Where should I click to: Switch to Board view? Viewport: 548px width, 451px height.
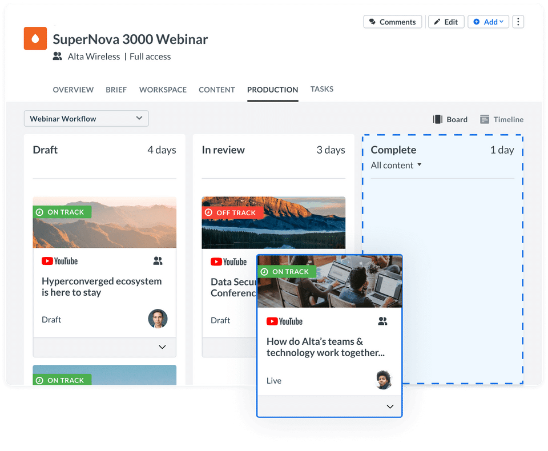tap(450, 119)
